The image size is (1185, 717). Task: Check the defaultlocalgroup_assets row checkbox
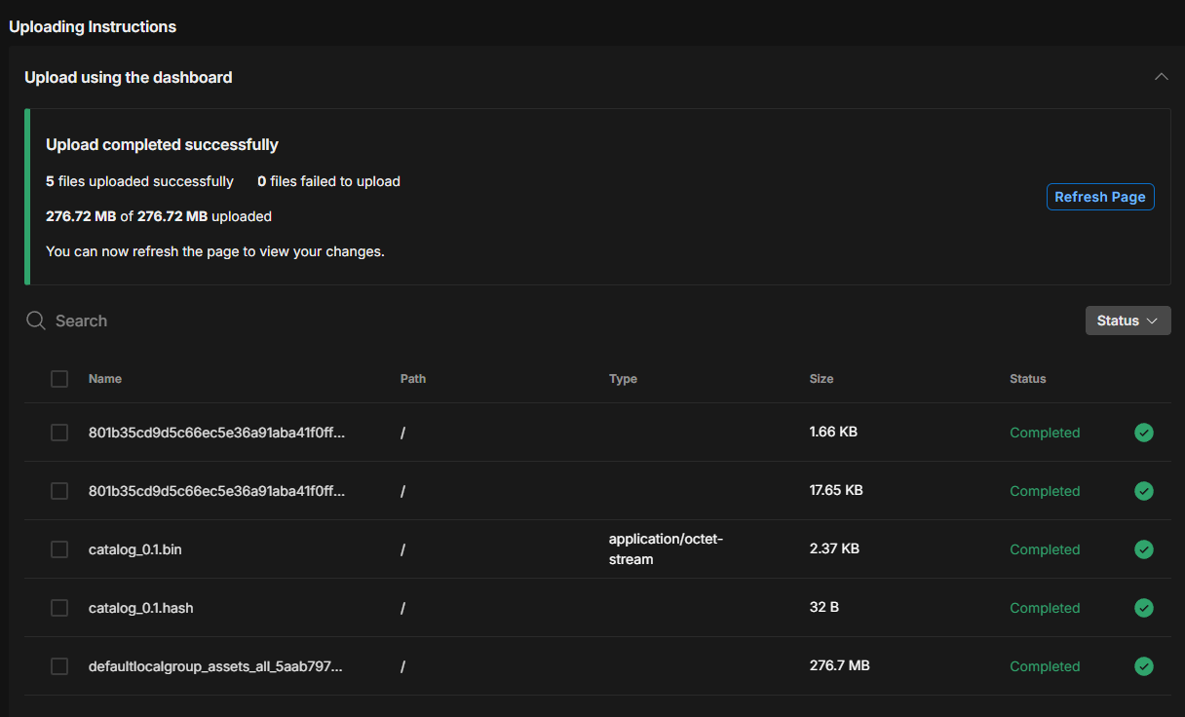coord(59,666)
